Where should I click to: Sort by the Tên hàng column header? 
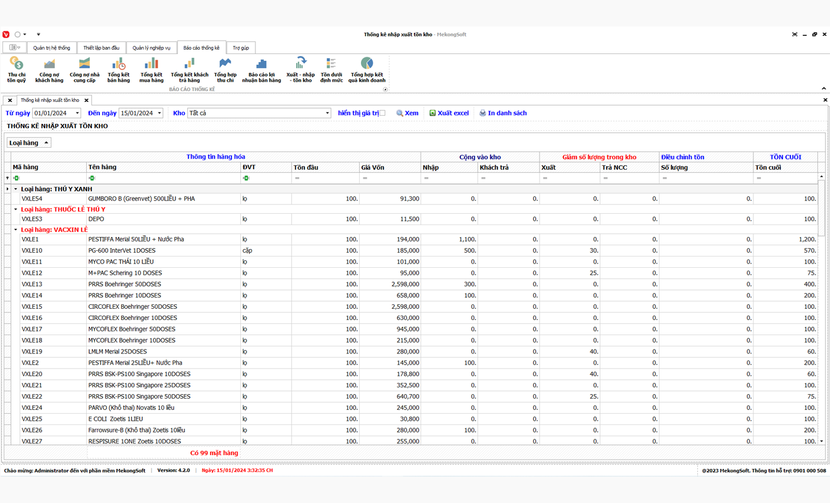(x=163, y=167)
